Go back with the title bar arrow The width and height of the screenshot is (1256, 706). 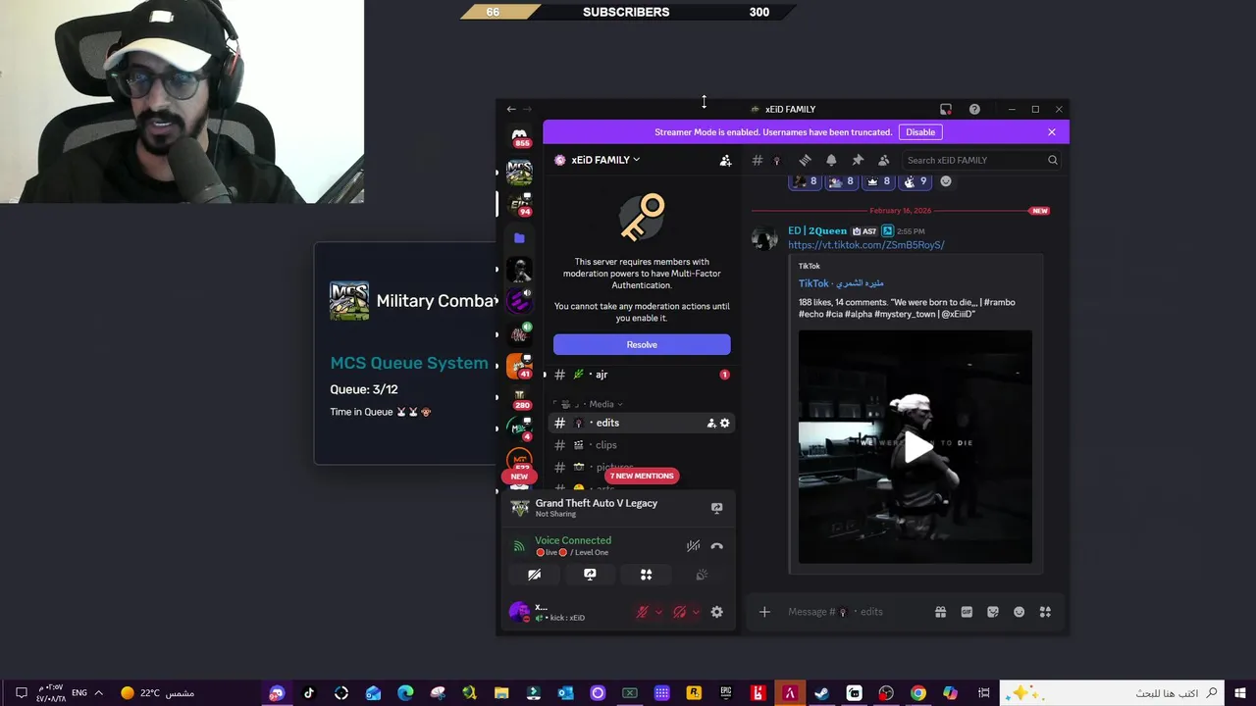(510, 109)
